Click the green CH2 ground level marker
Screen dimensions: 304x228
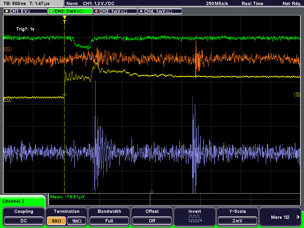(x=8, y=37)
